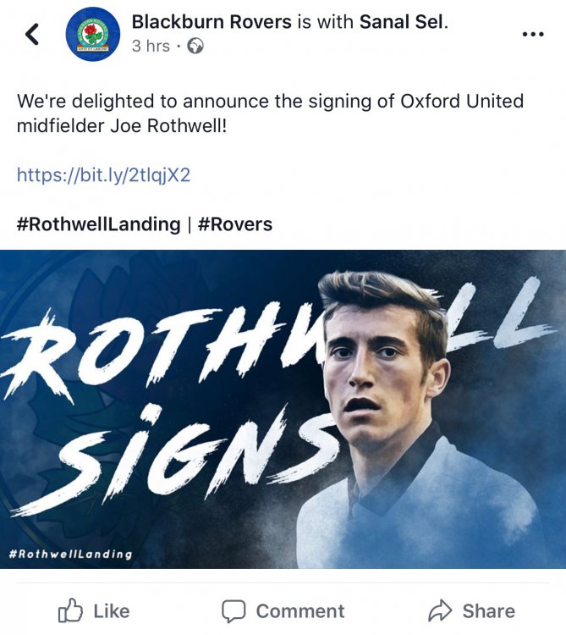Click the speech bubble Comment icon

(234, 610)
